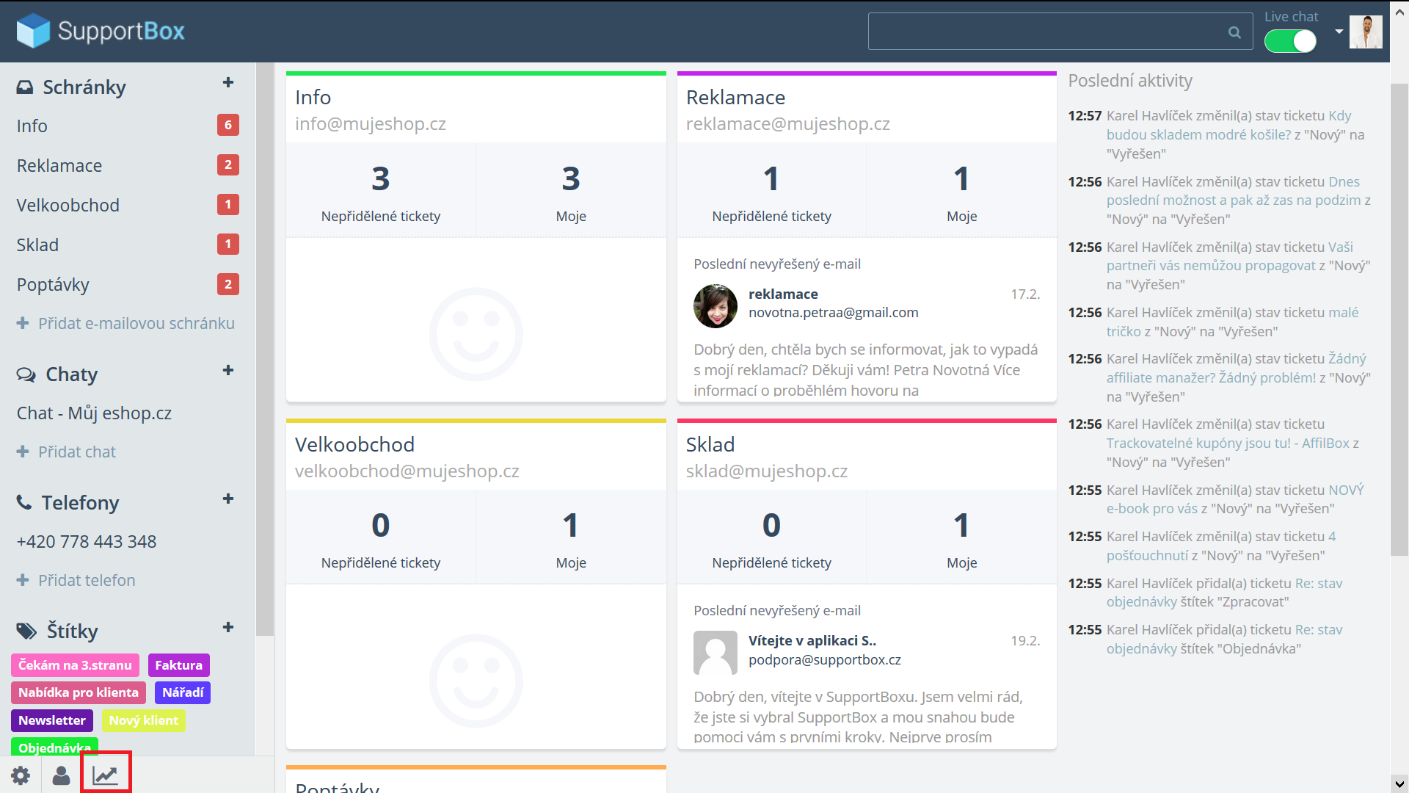This screenshot has width=1409, height=793.
Task: Open the Reklamace mailbox in the sidebar
Action: click(x=59, y=166)
